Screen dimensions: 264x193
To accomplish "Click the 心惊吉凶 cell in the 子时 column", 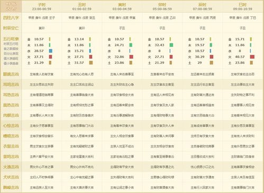I will [42, 126].
